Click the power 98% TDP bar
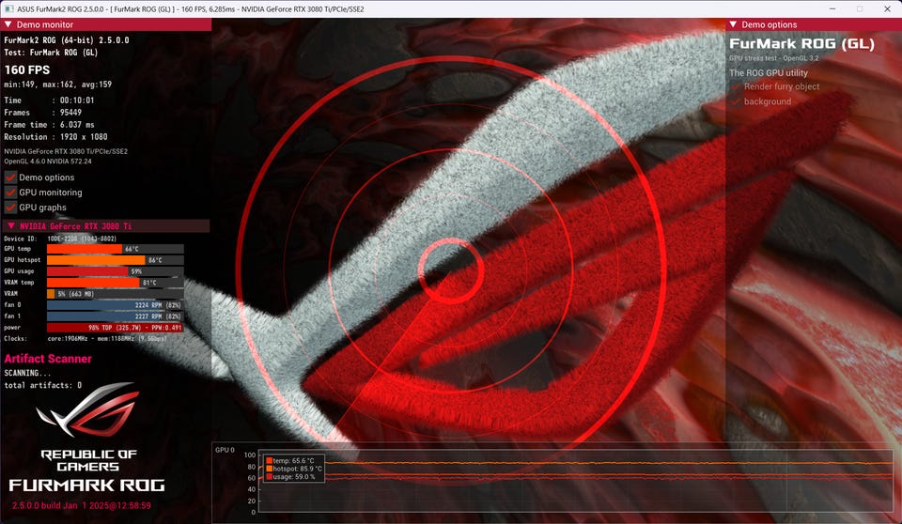The image size is (902, 524). click(x=115, y=328)
